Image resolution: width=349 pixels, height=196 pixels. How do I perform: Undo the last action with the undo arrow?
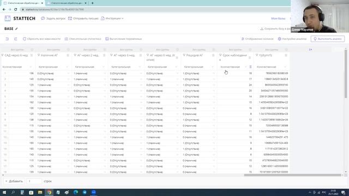click(7, 39)
